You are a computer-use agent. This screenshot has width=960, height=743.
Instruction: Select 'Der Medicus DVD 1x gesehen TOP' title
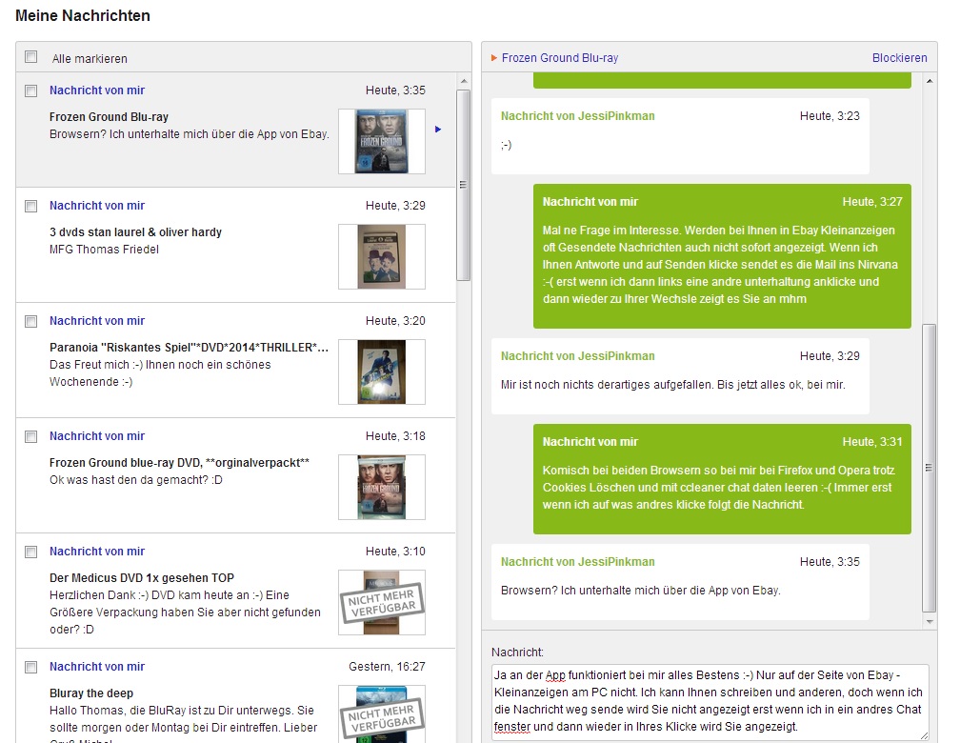tap(141, 577)
